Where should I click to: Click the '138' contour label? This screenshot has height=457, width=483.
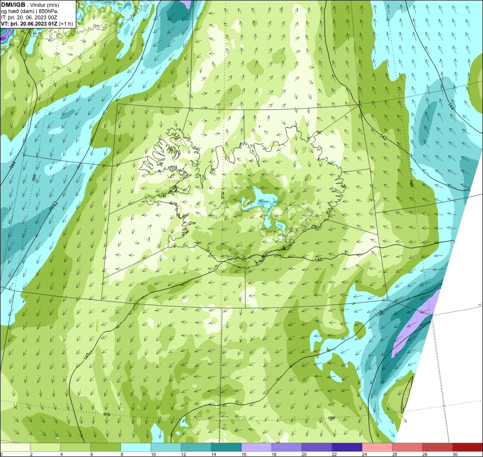pos(379,313)
